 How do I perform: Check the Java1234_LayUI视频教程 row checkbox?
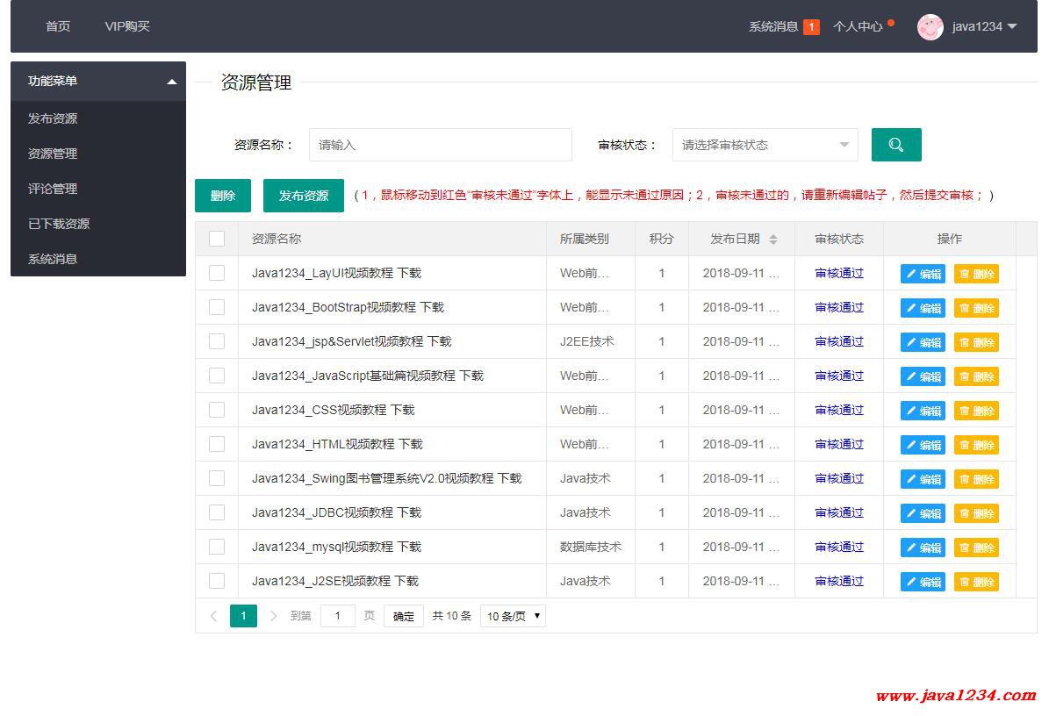[217, 273]
